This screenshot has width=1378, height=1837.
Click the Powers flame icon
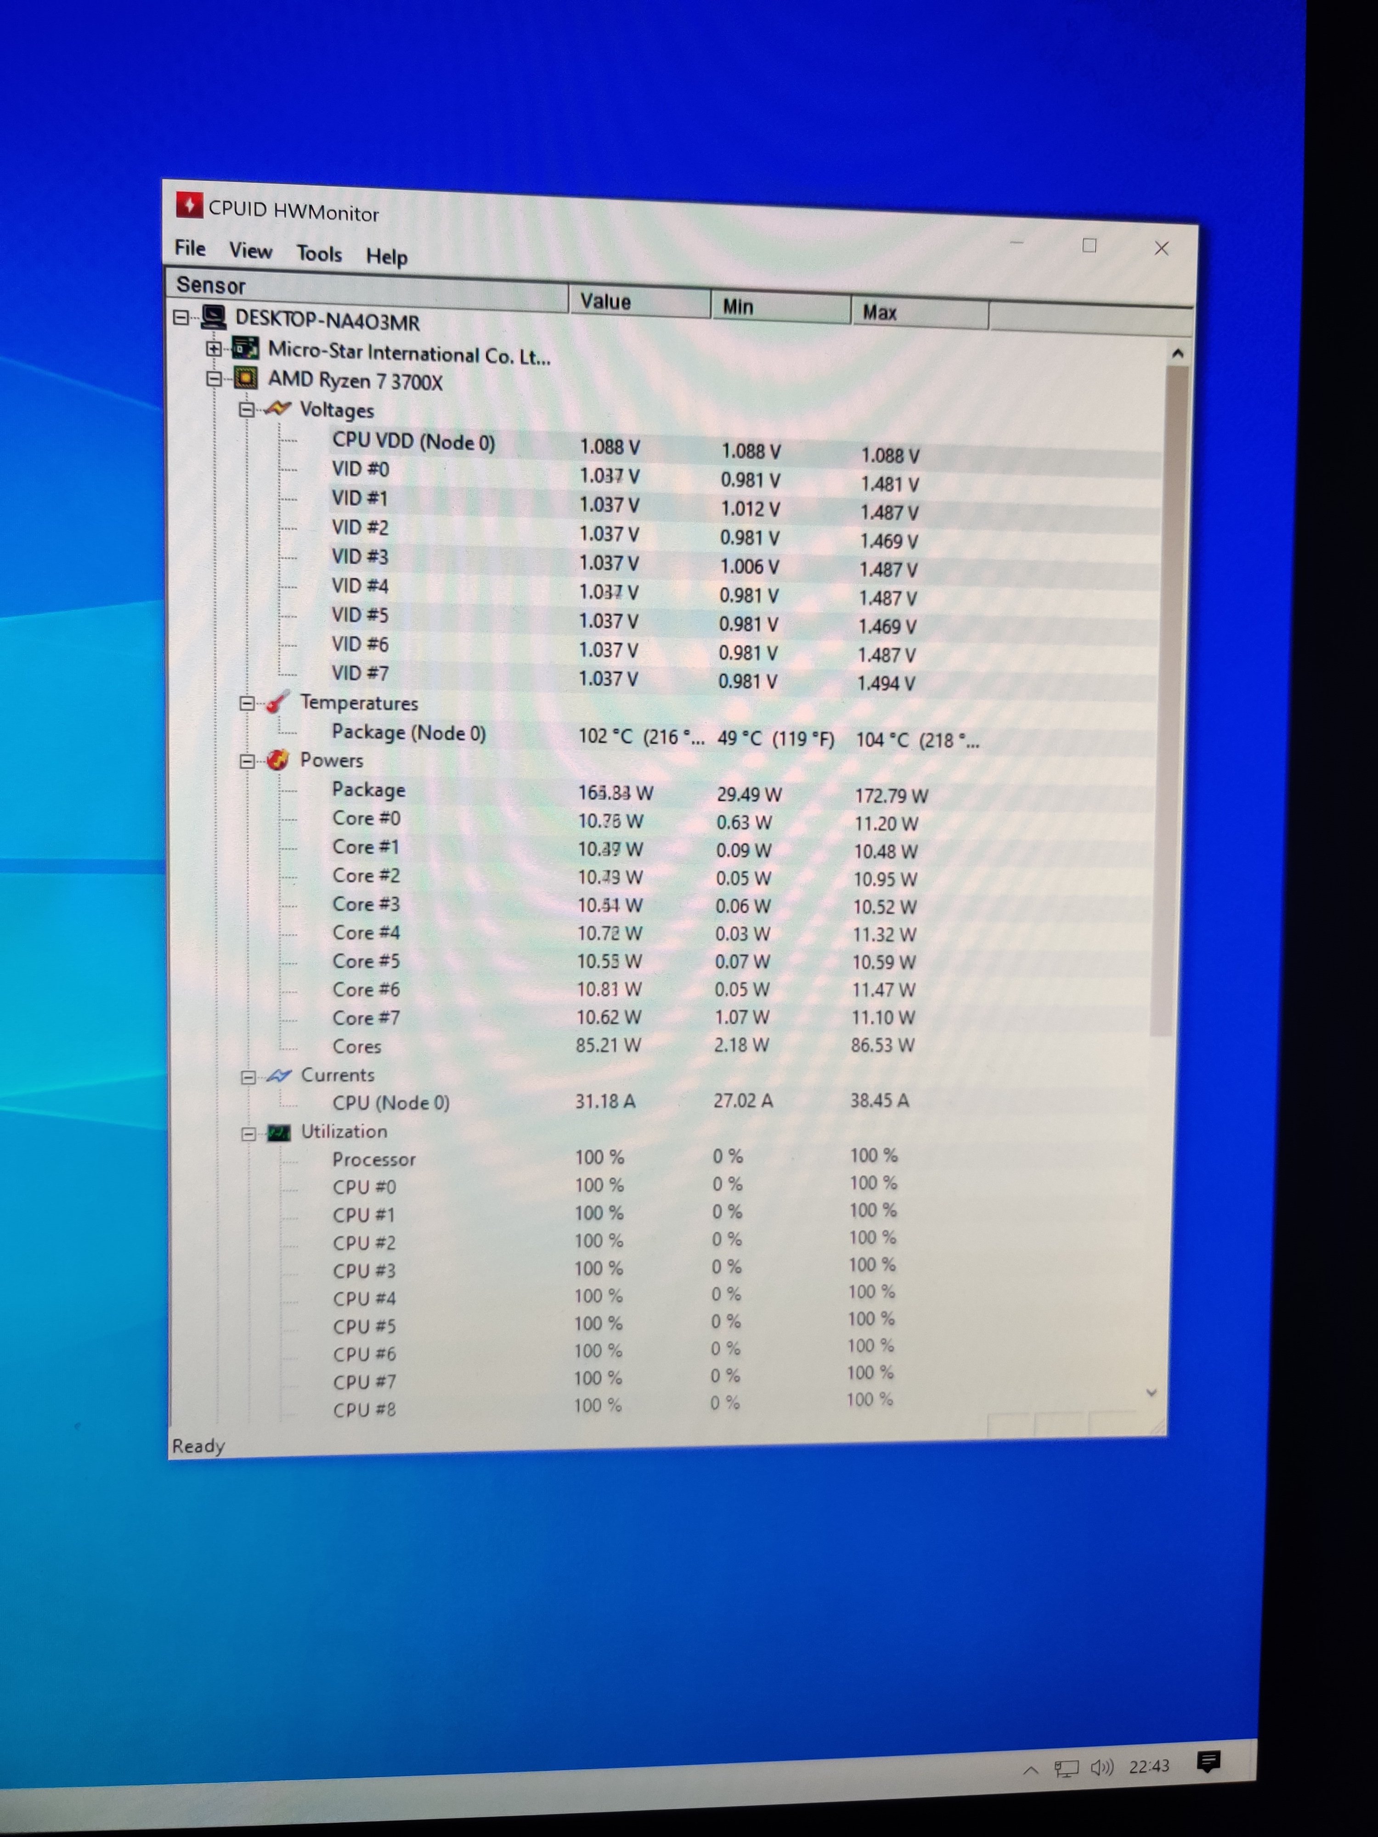(x=277, y=760)
